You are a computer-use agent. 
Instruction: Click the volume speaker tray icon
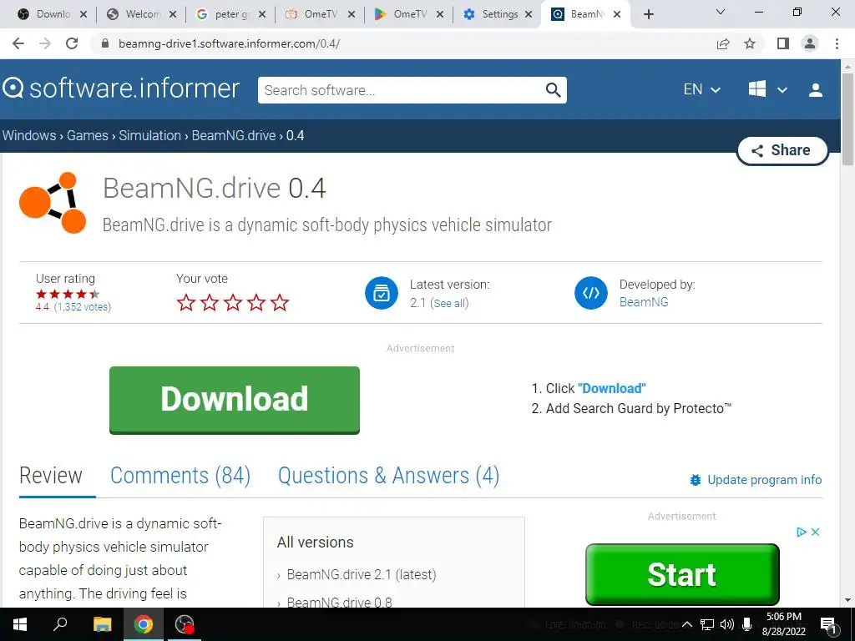click(727, 624)
